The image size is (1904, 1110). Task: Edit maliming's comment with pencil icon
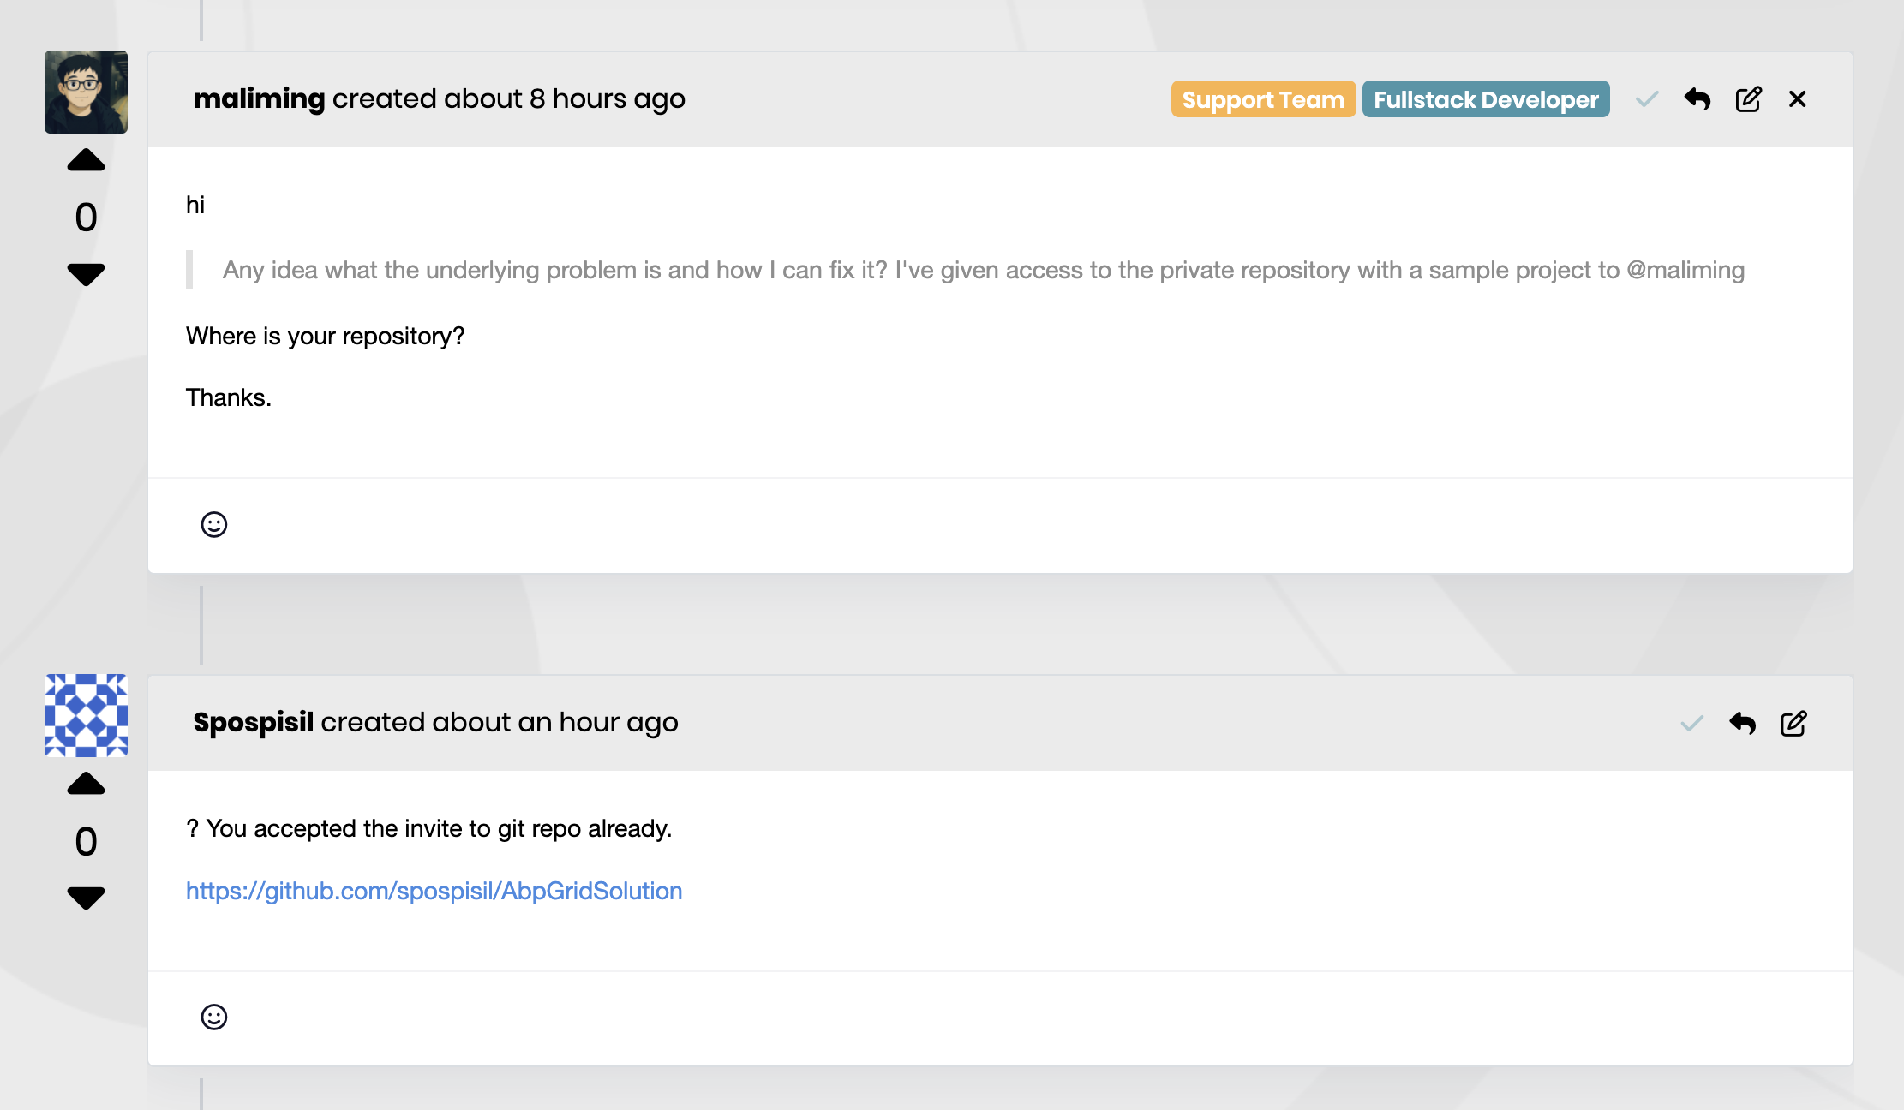pyautogui.click(x=1748, y=99)
